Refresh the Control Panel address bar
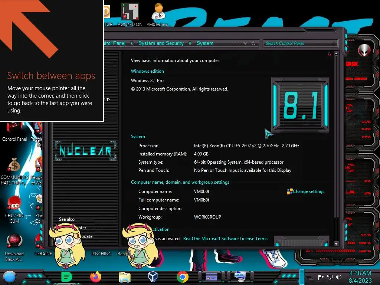Image resolution: width=380 pixels, height=285 pixels. point(253,43)
